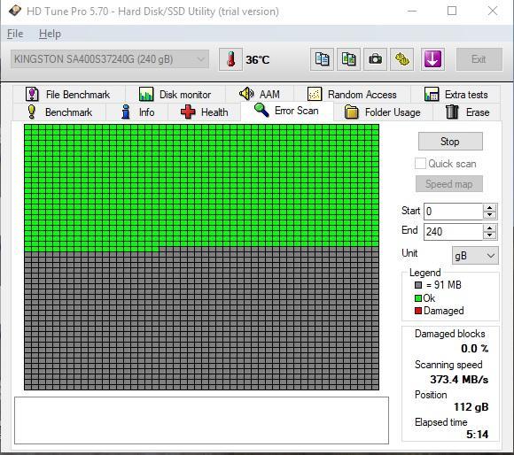
Task: Click the red Damaged legend swatch
Action: pyautogui.click(x=418, y=311)
